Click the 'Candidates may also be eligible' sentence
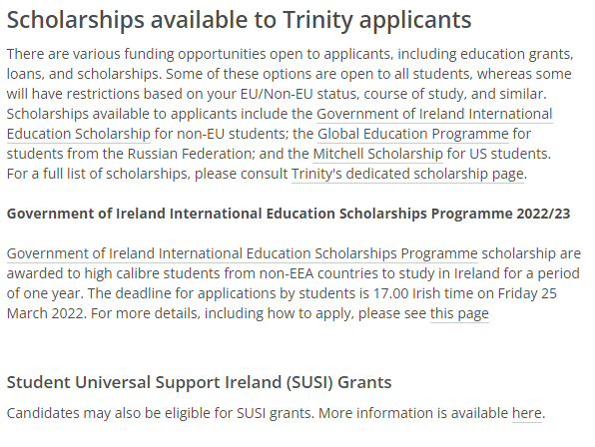The image size is (595, 447). 161,413
